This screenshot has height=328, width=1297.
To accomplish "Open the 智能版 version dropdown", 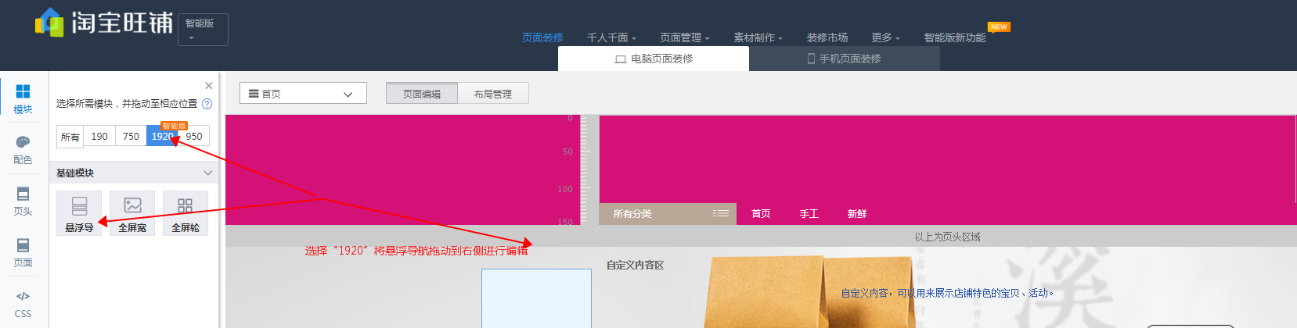I will point(203,30).
